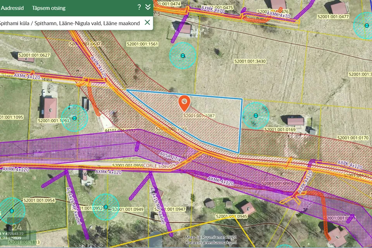372x248 pixels.
Task: Click cadastral label 52001:001:1561
Action: click(x=142, y=44)
